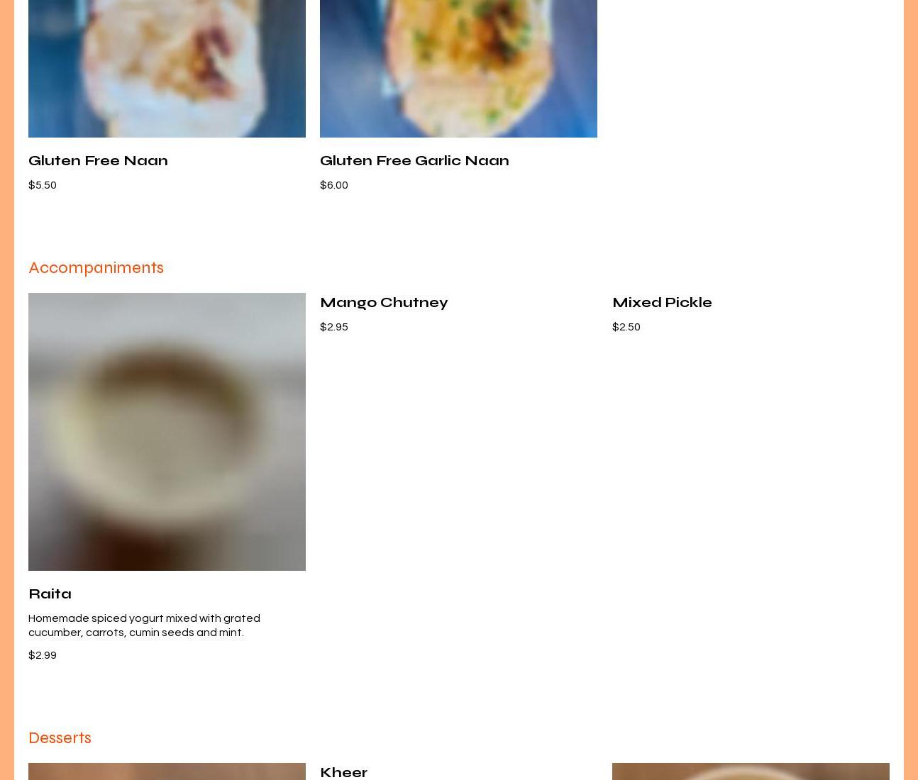This screenshot has height=780, width=918.
Task: Click the Raita yogurt description text
Action: coord(144,625)
